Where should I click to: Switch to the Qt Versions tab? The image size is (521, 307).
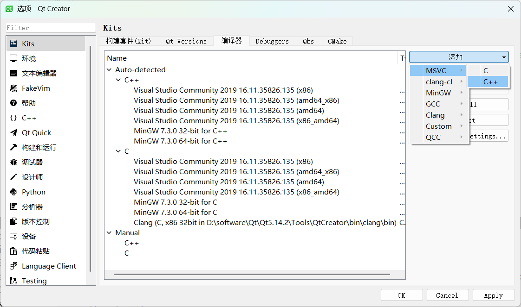[186, 41]
